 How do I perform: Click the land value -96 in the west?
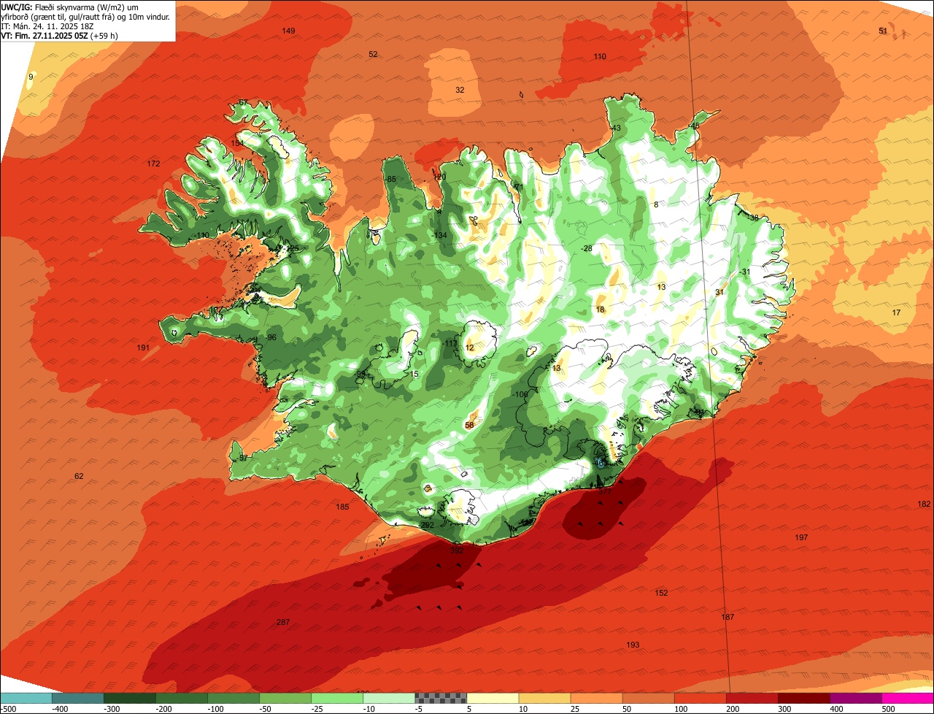coord(271,337)
